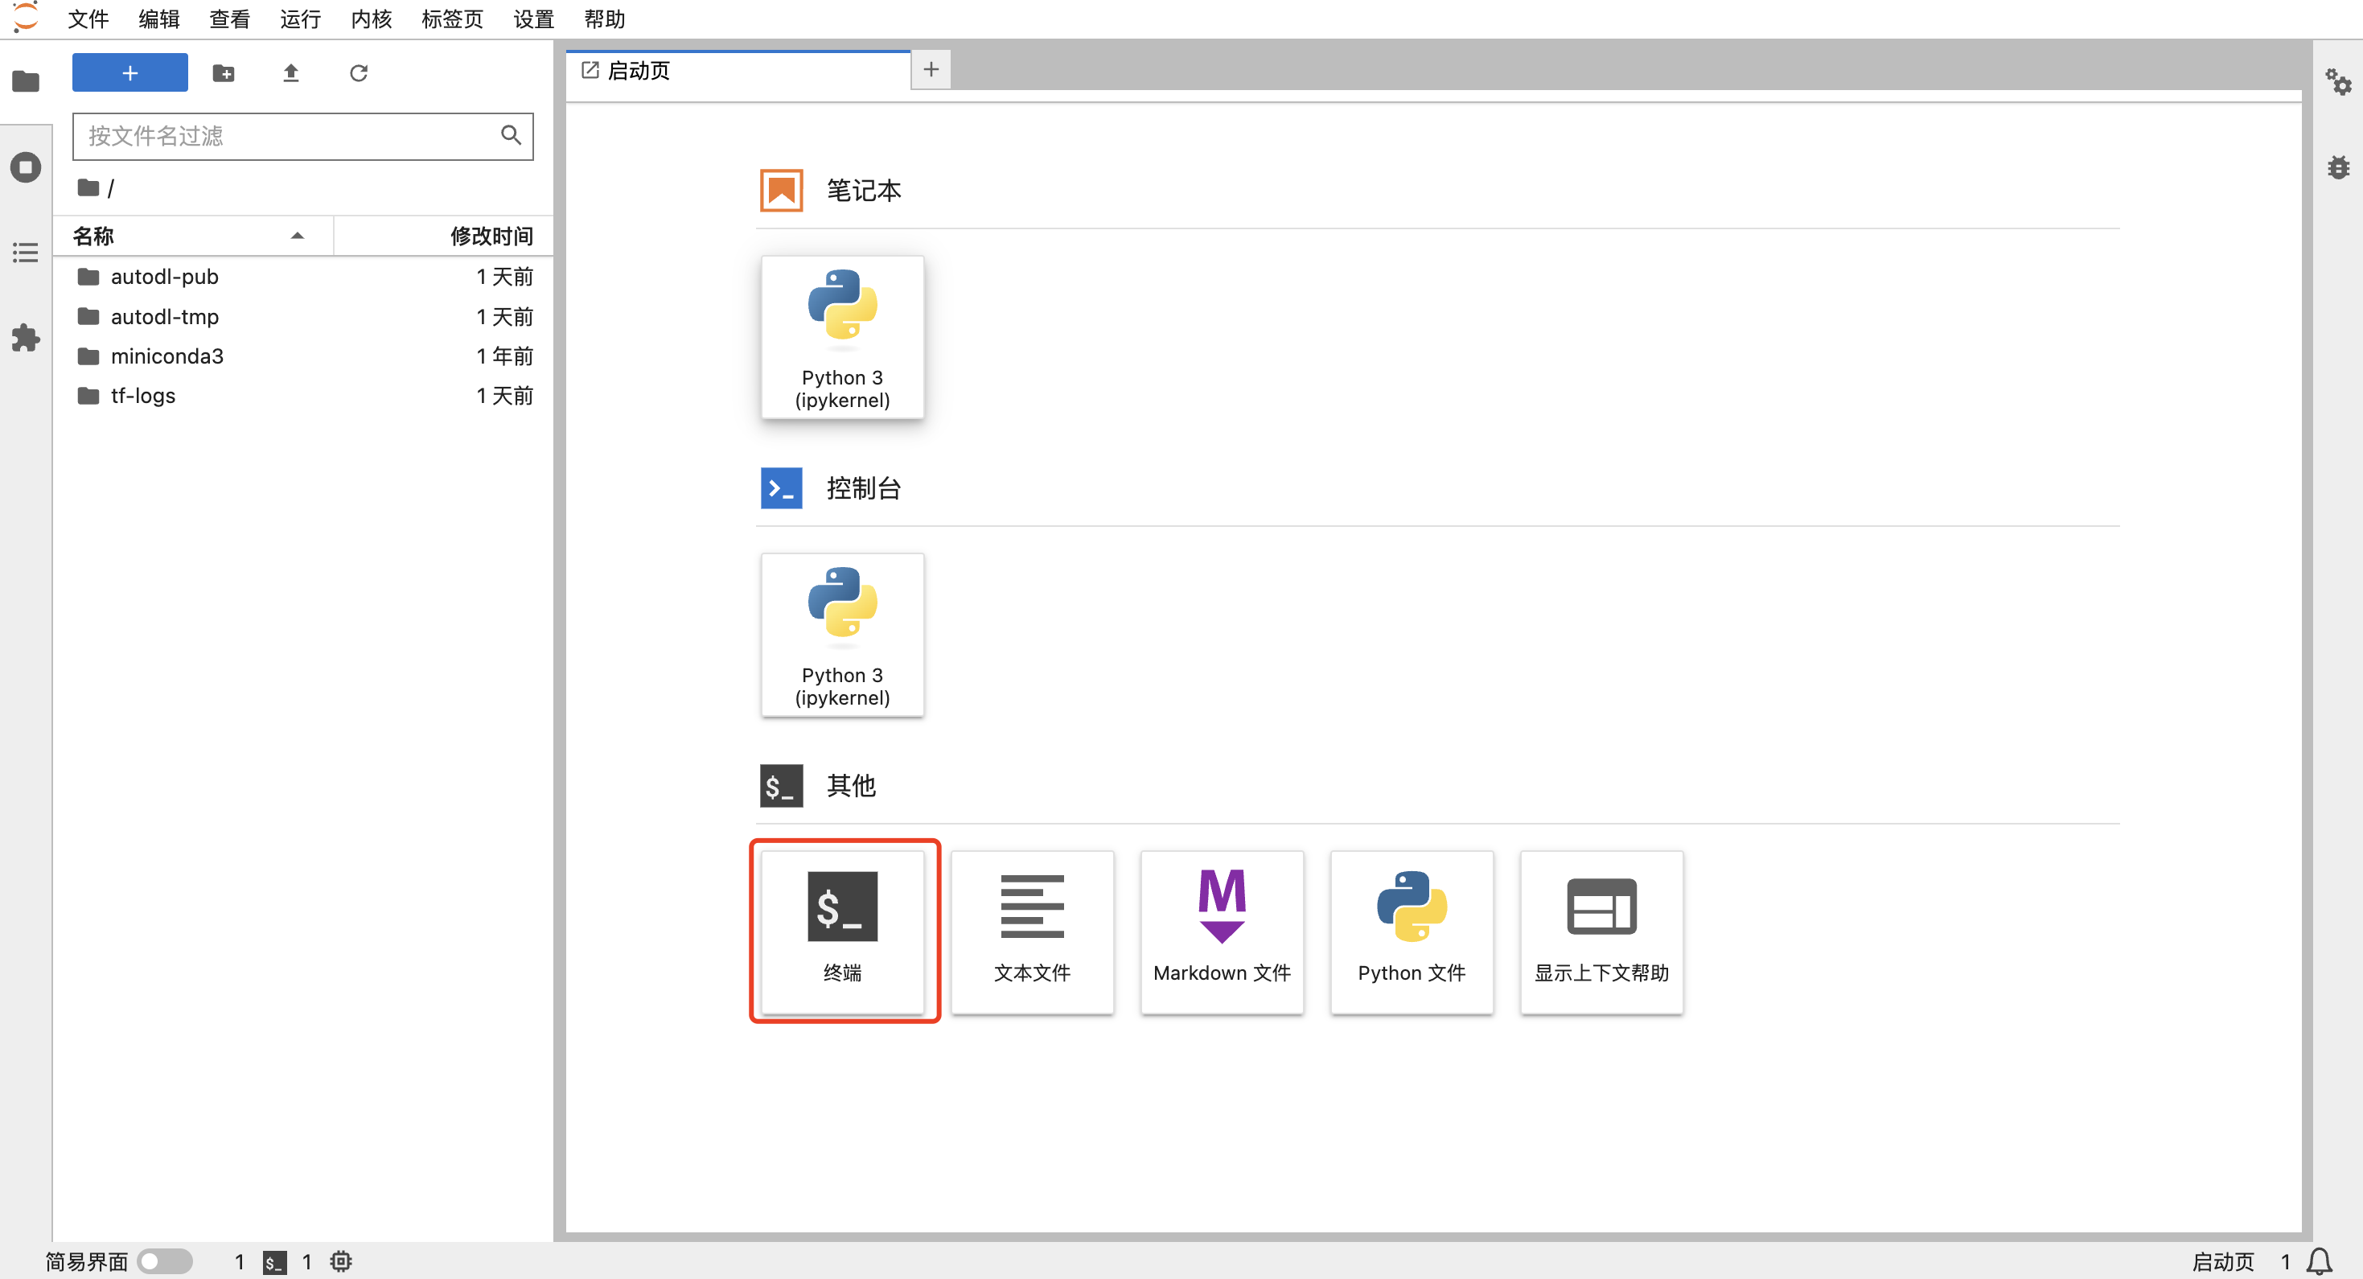Refresh the file browser list
The width and height of the screenshot is (2363, 1279).
click(x=359, y=72)
